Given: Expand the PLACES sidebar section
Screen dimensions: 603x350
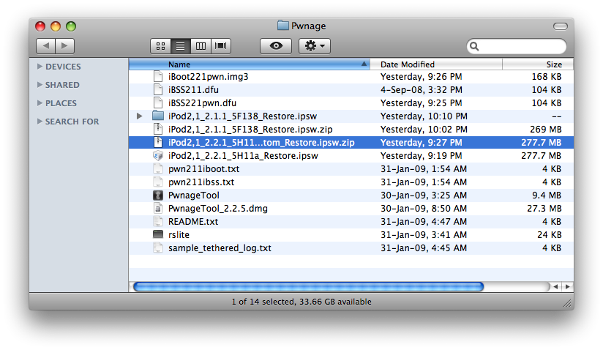Looking at the screenshot, I should 40,103.
